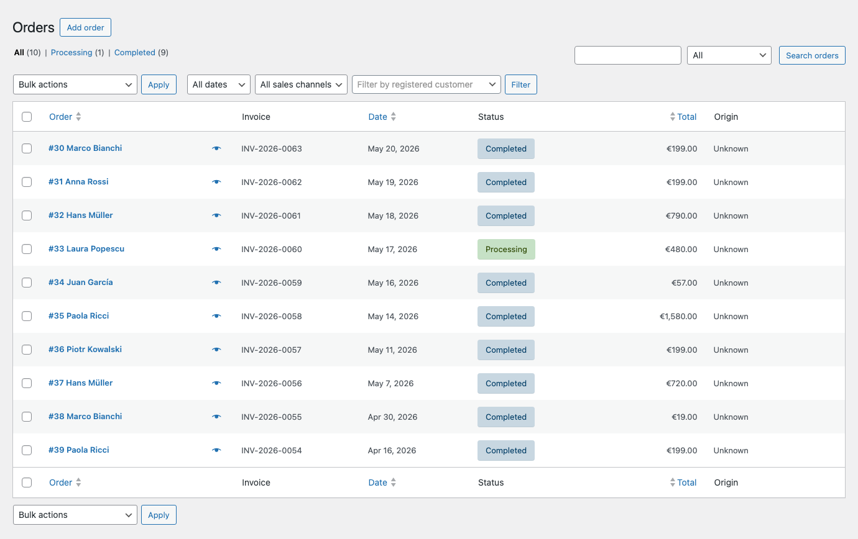
Task: Click the date Apr 30, 2026
Action: pos(393,417)
